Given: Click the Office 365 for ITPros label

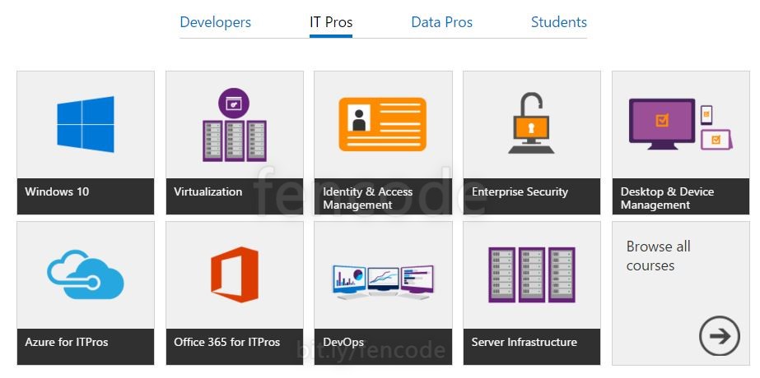Looking at the screenshot, I should 227,342.
